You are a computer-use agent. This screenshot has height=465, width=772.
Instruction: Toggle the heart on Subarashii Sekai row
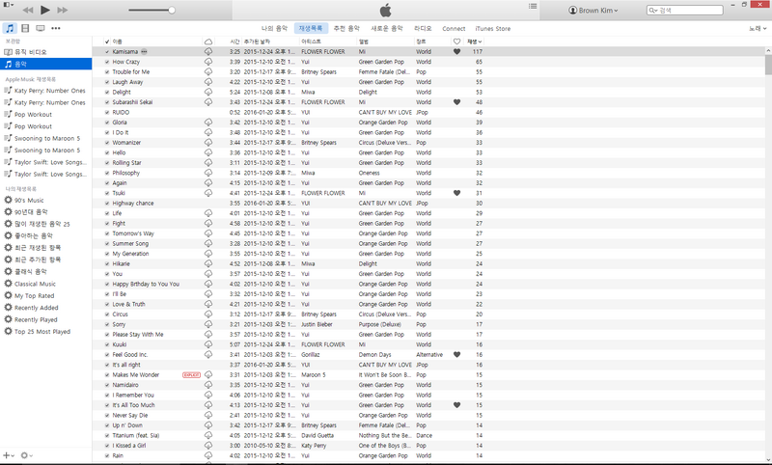coord(456,102)
